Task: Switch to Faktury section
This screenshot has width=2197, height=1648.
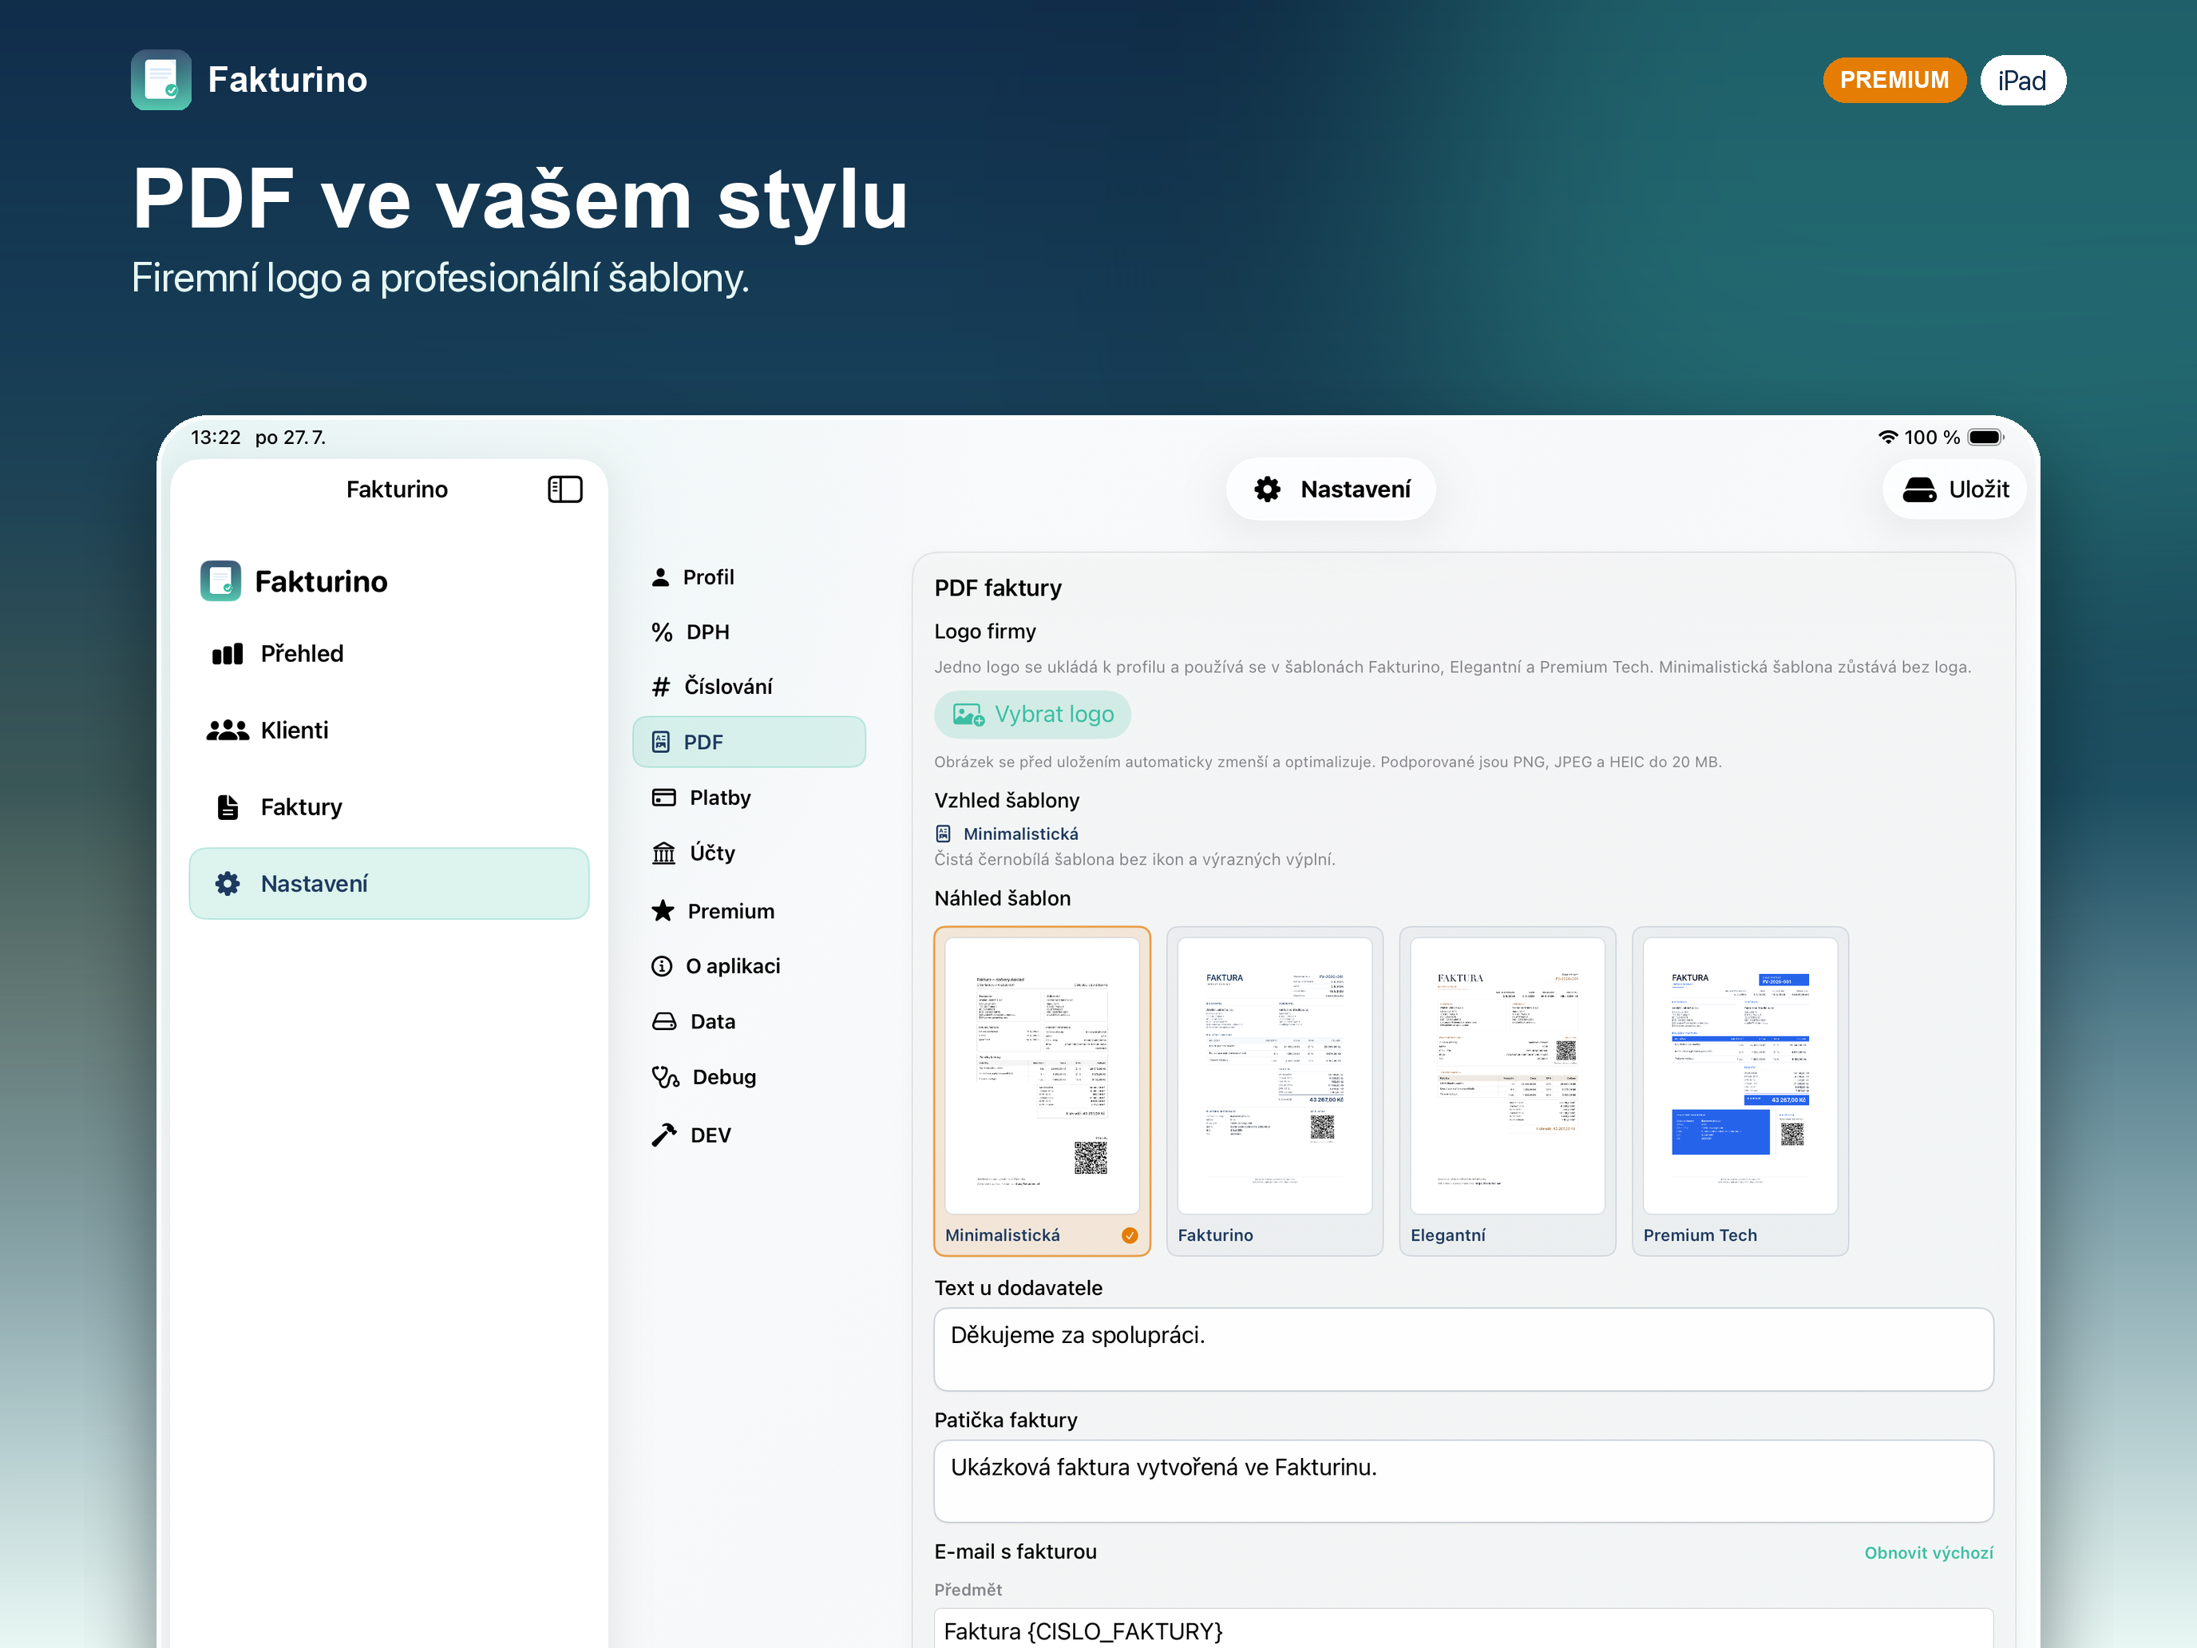Action: (x=388, y=806)
